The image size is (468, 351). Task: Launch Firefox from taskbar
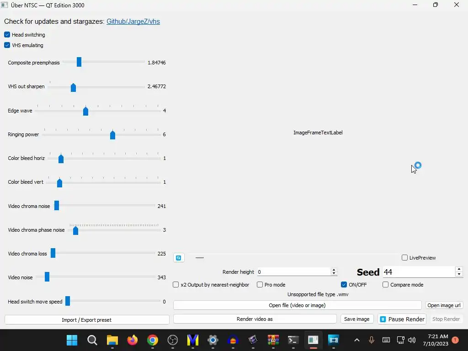pos(132,340)
